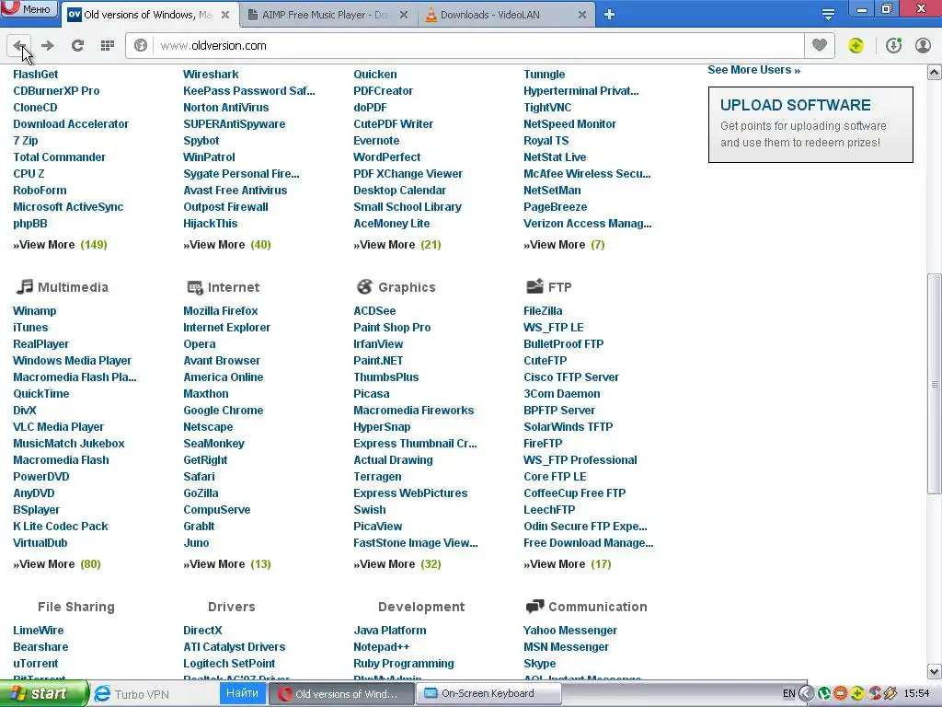Image resolution: width=942 pixels, height=707 pixels.
Task: Click the forward navigation arrow
Action: 48,46
